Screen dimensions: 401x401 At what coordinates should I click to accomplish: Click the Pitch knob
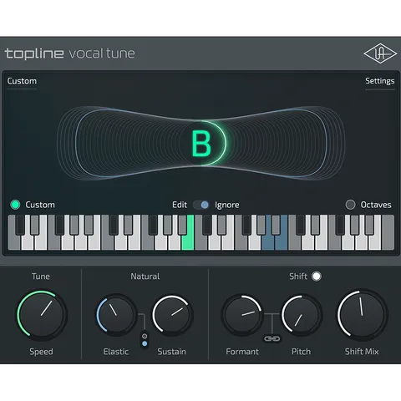[x=302, y=315]
